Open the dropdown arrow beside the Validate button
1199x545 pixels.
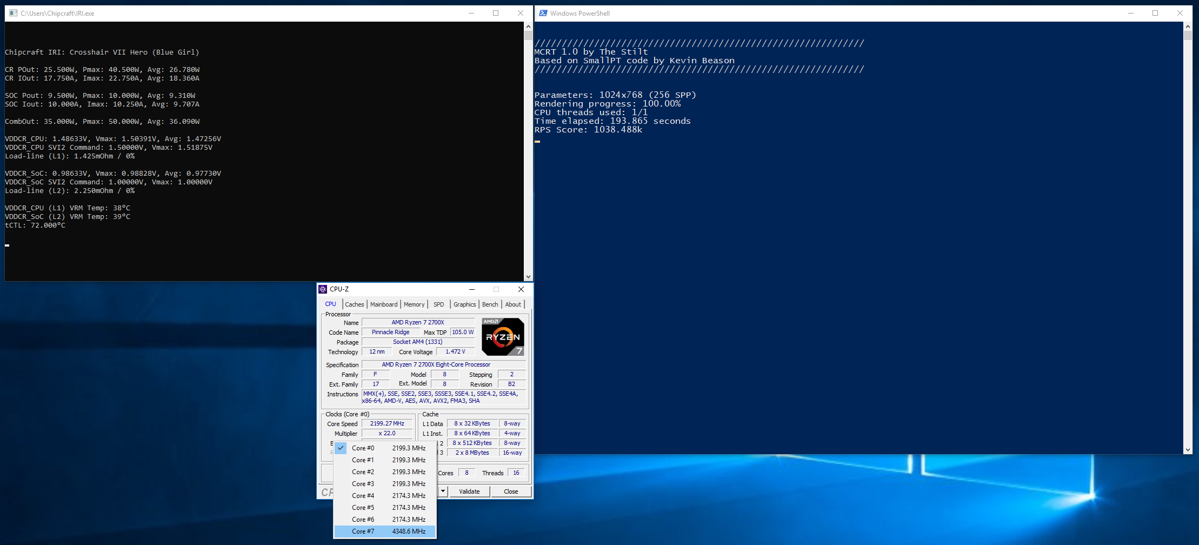(x=443, y=491)
